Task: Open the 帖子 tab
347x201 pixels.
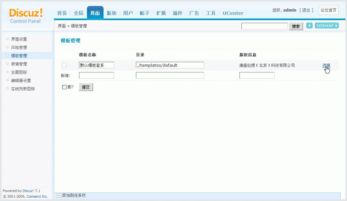Action: (145, 13)
